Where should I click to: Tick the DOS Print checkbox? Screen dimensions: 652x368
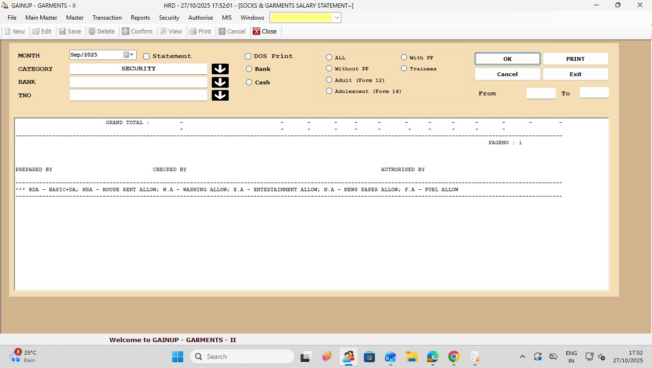[x=248, y=57]
